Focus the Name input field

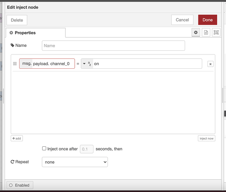click(113, 46)
